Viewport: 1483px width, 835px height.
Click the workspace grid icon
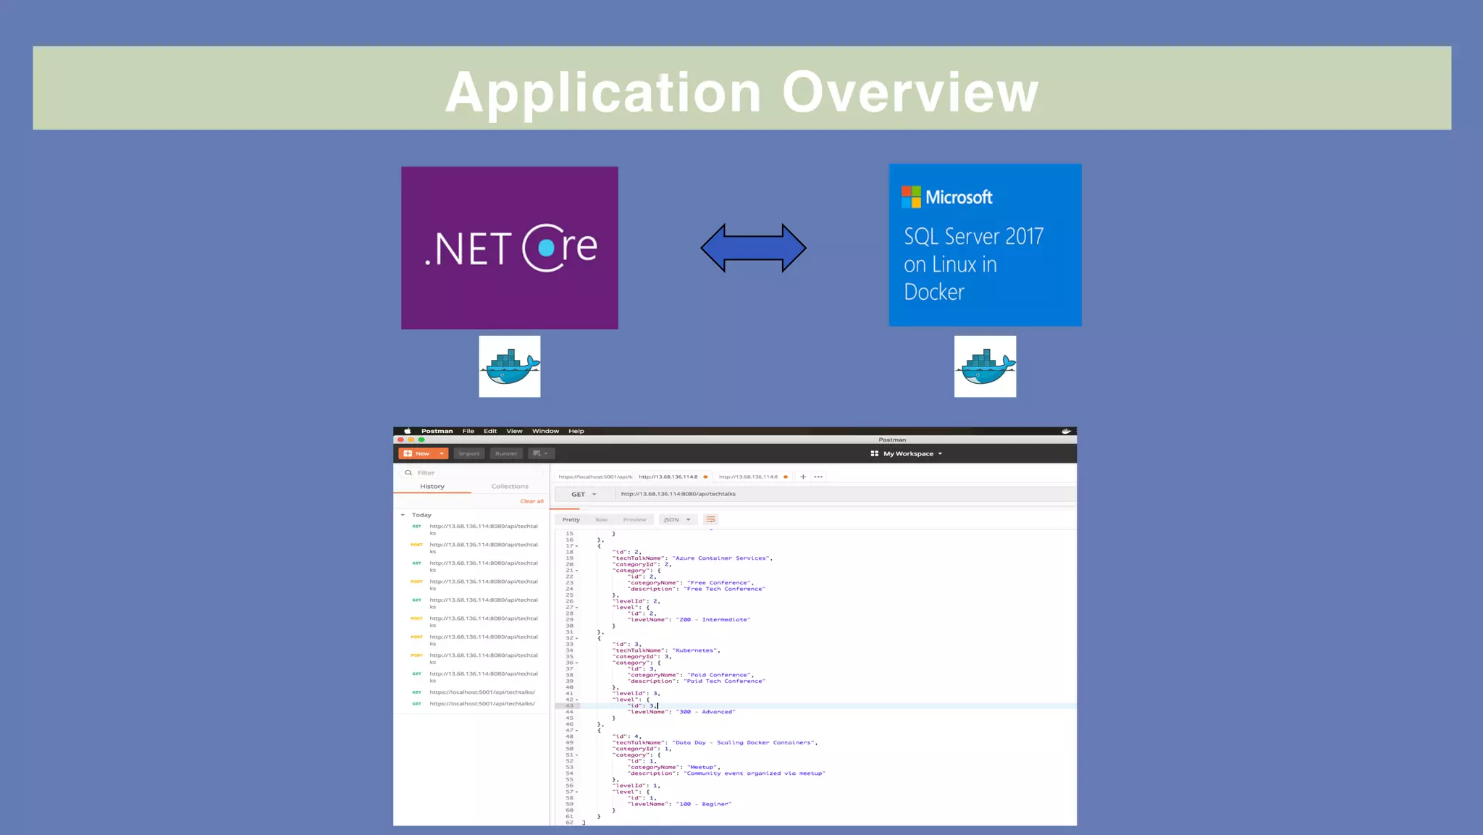(x=874, y=453)
